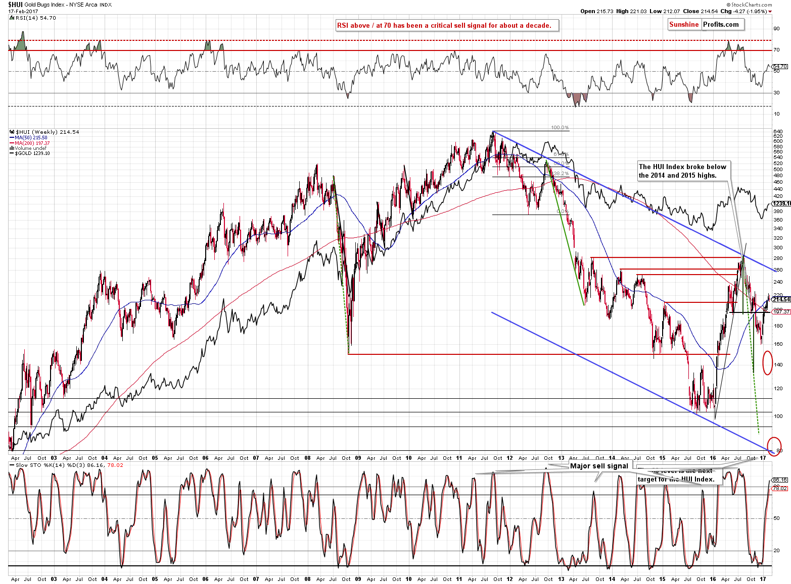
Task: Select the MA(50) 215.50 legend entry
Action: click(x=31, y=138)
